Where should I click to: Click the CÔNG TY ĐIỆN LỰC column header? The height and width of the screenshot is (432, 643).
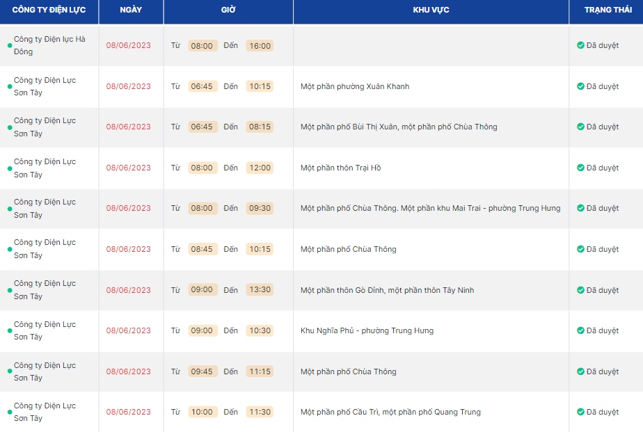point(49,10)
